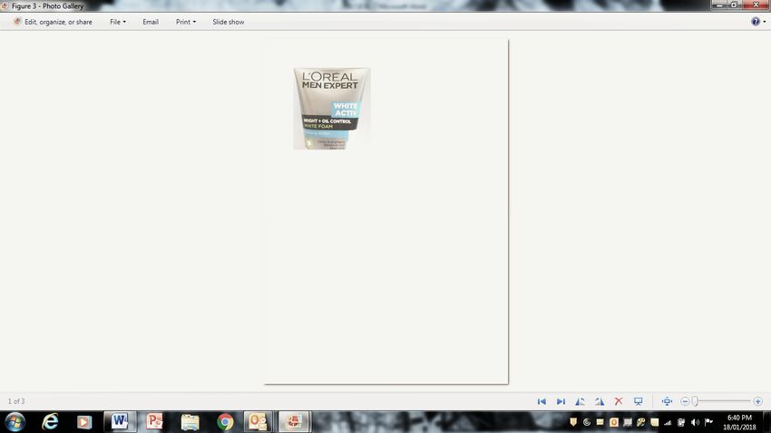This screenshot has width=771, height=433.
Task: Switch to PowerPoint in taskbar
Action: 154,422
